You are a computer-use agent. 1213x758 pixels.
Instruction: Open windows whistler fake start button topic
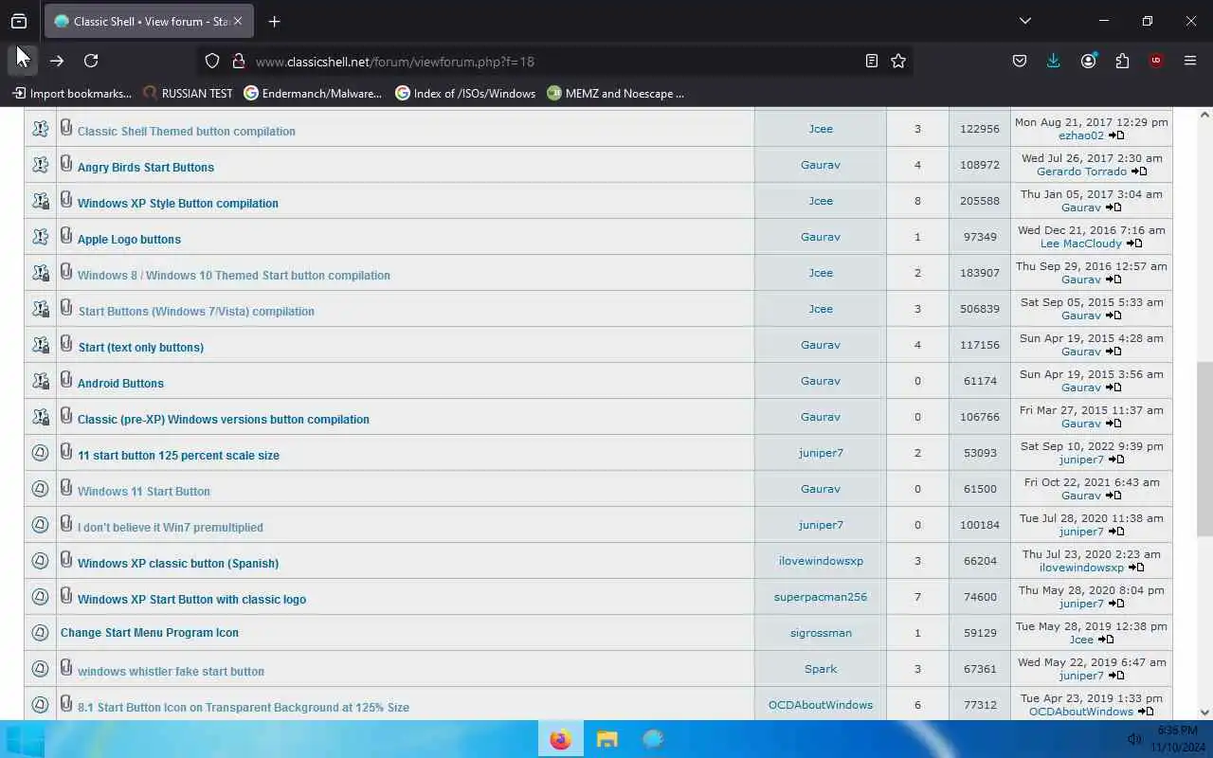click(171, 672)
